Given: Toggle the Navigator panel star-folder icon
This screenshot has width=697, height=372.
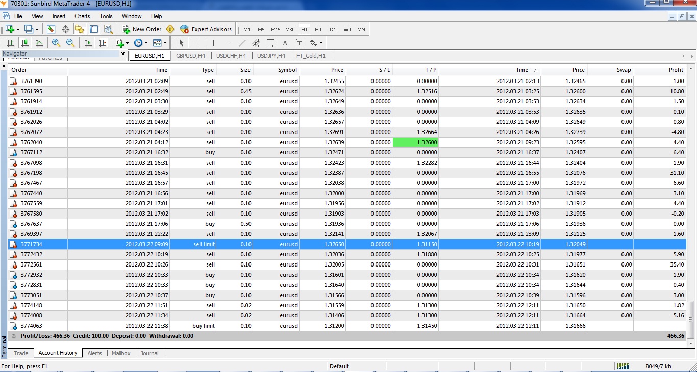Looking at the screenshot, I should click(x=80, y=29).
